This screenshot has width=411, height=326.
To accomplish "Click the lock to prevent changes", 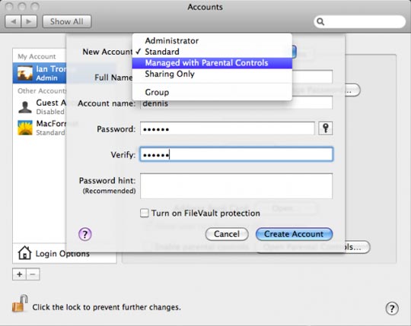I will click(x=20, y=304).
